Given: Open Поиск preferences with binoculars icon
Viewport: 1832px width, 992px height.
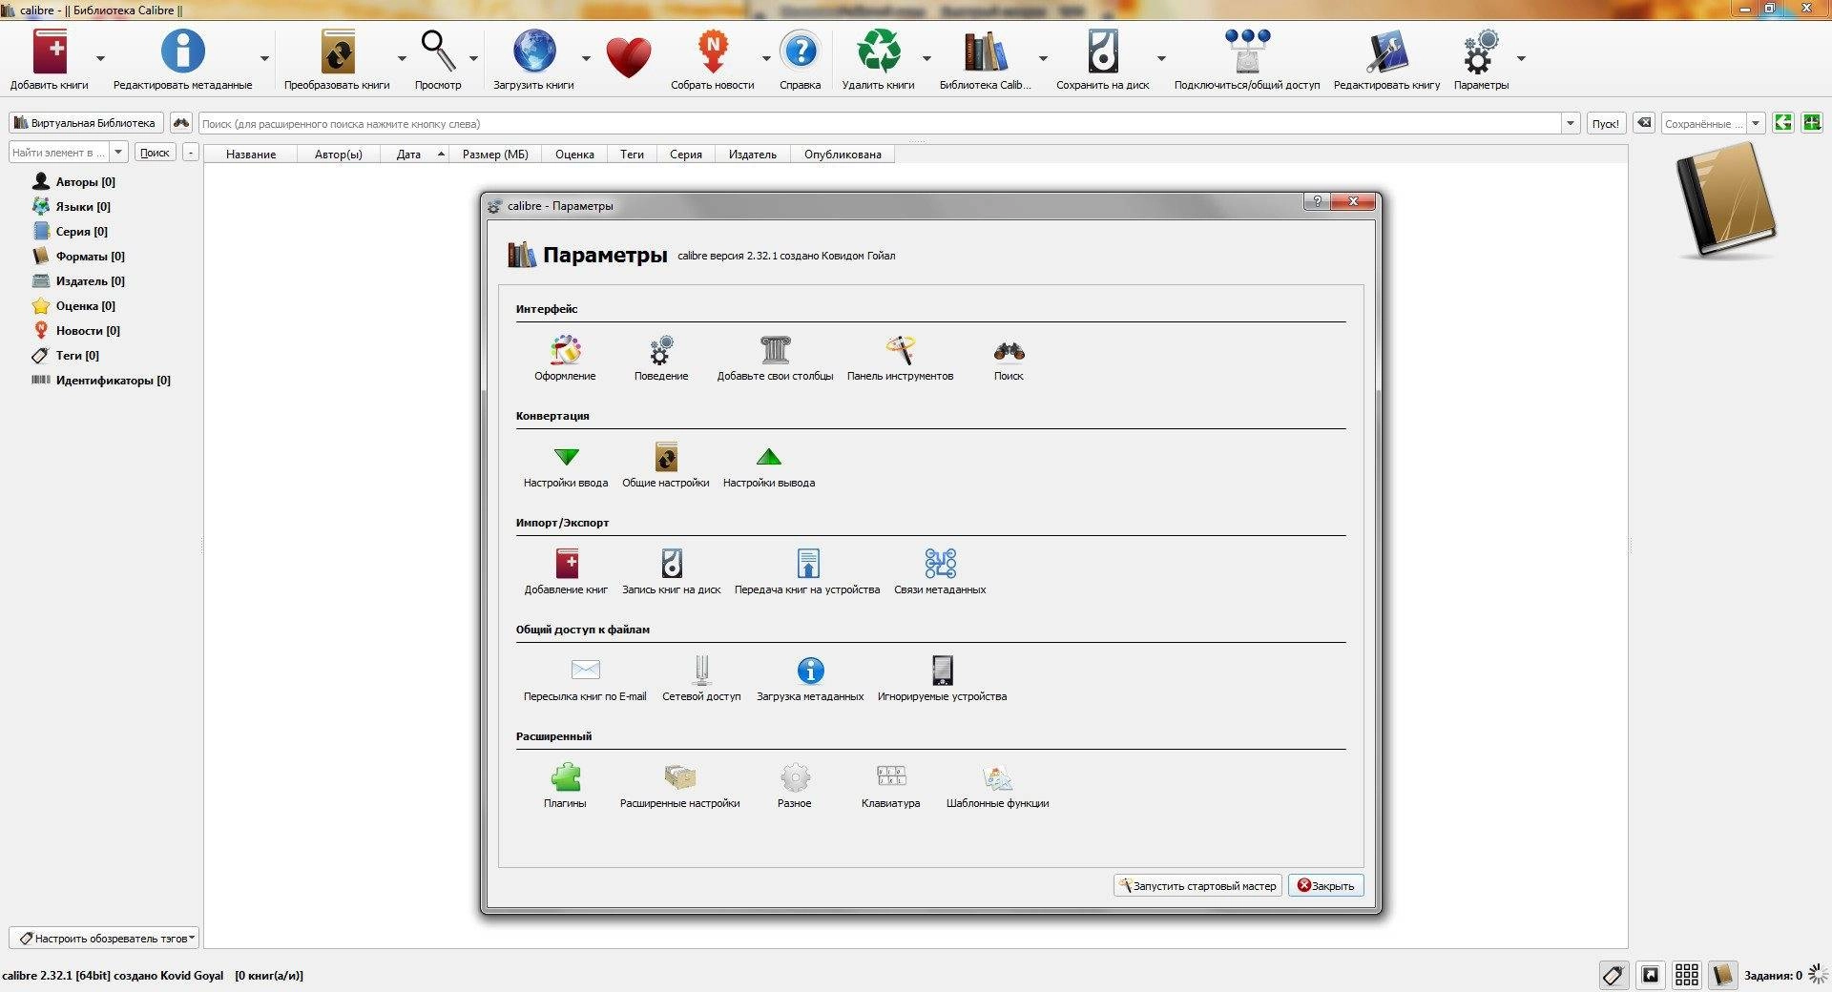Looking at the screenshot, I should [x=1009, y=359].
